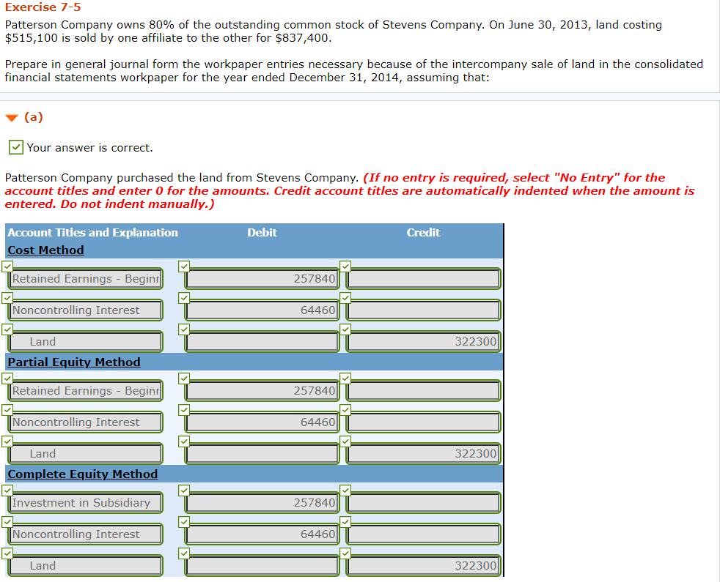Click 'Account Titles and Explanation' column header
Image resolution: width=720 pixels, height=582 pixels.
coord(93,233)
